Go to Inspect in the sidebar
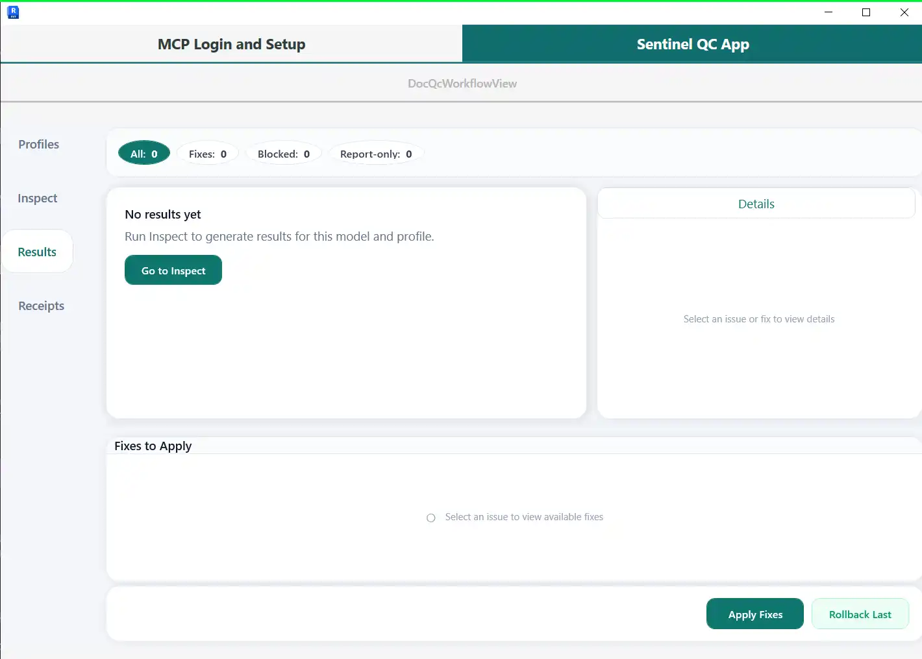922x659 pixels. pos(37,198)
